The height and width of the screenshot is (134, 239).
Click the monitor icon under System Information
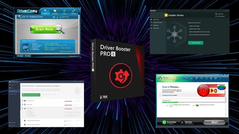click(x=25, y=47)
